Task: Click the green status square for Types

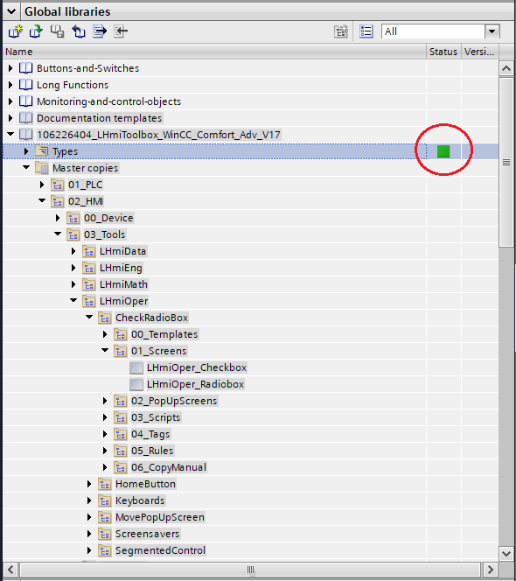Action: (443, 151)
